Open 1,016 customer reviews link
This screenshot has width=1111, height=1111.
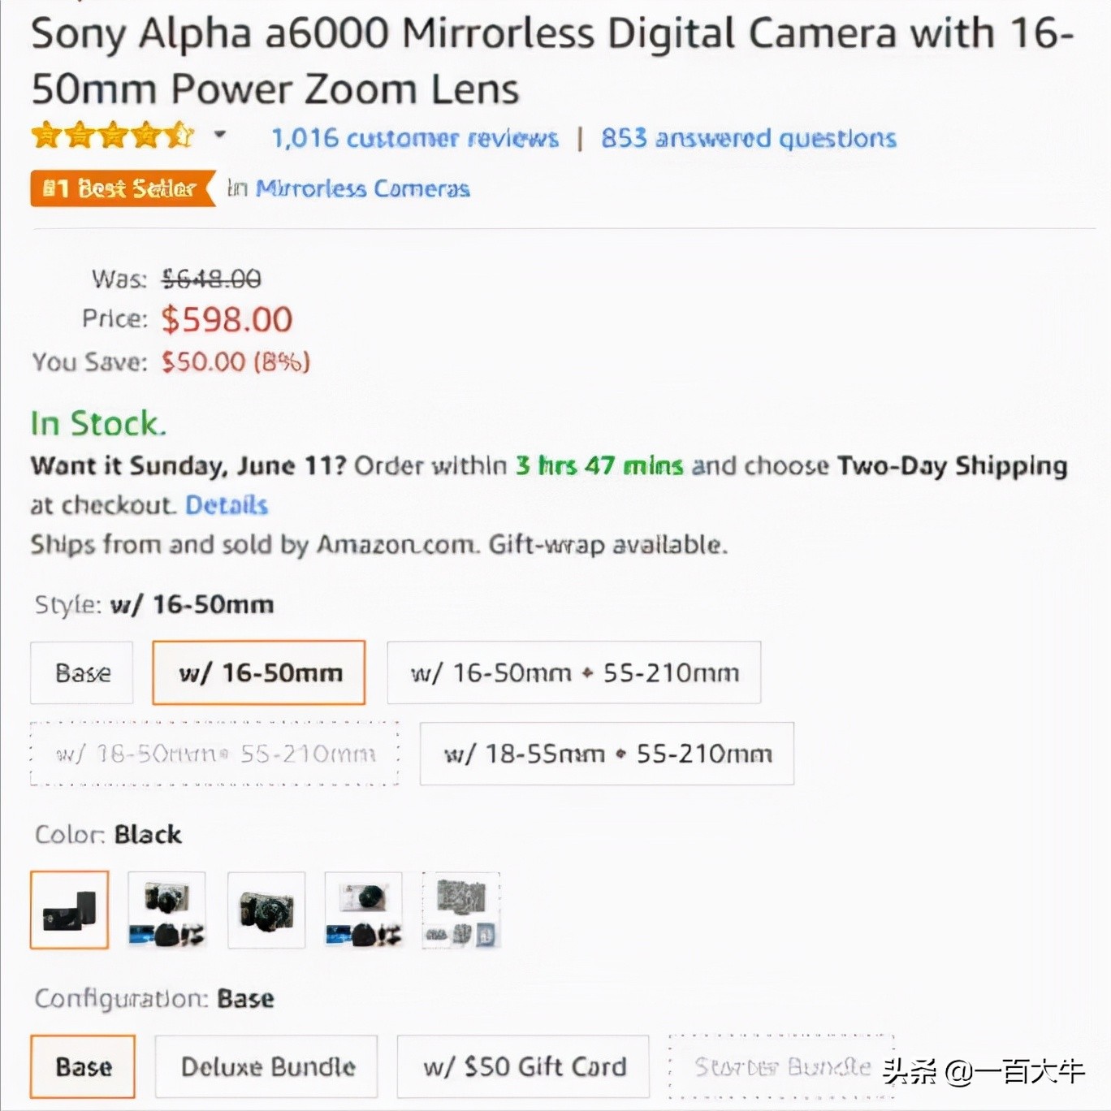415,138
